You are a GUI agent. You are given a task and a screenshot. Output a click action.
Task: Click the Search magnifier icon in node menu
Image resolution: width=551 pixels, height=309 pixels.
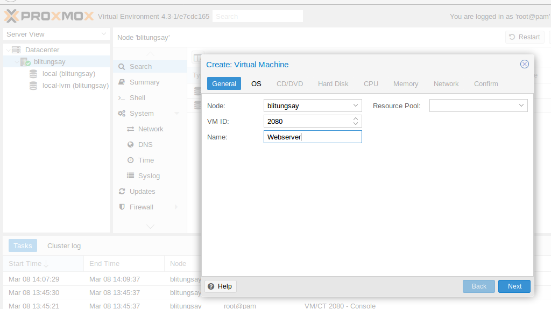(122, 67)
